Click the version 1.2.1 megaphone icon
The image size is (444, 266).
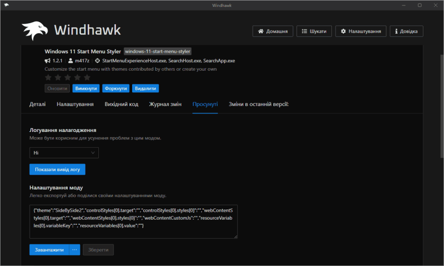click(x=48, y=61)
